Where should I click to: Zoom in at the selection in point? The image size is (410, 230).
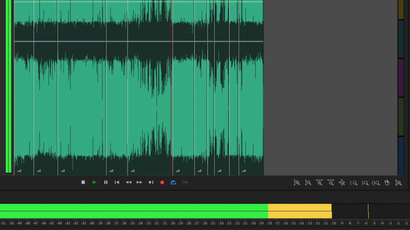[354, 183]
